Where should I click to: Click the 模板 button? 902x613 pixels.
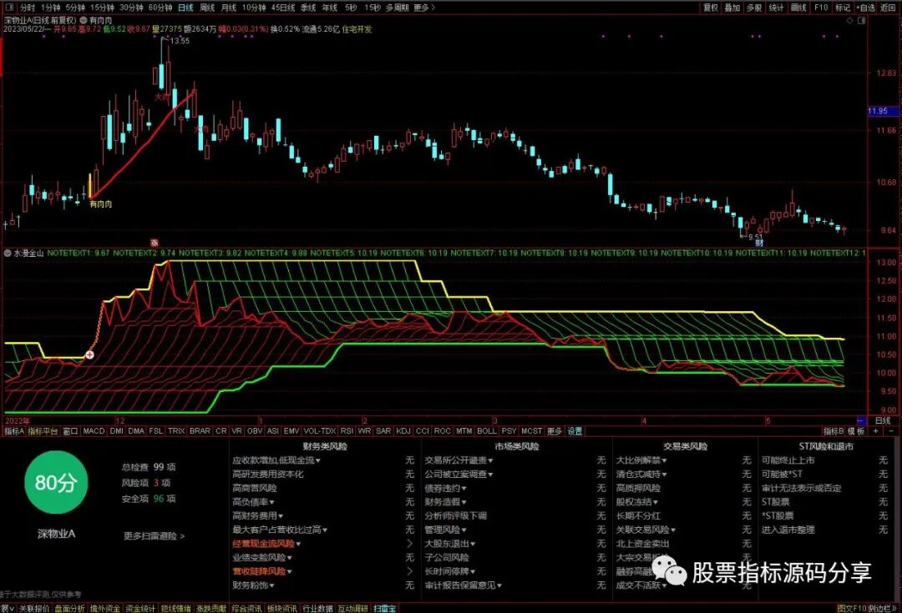tap(857, 431)
